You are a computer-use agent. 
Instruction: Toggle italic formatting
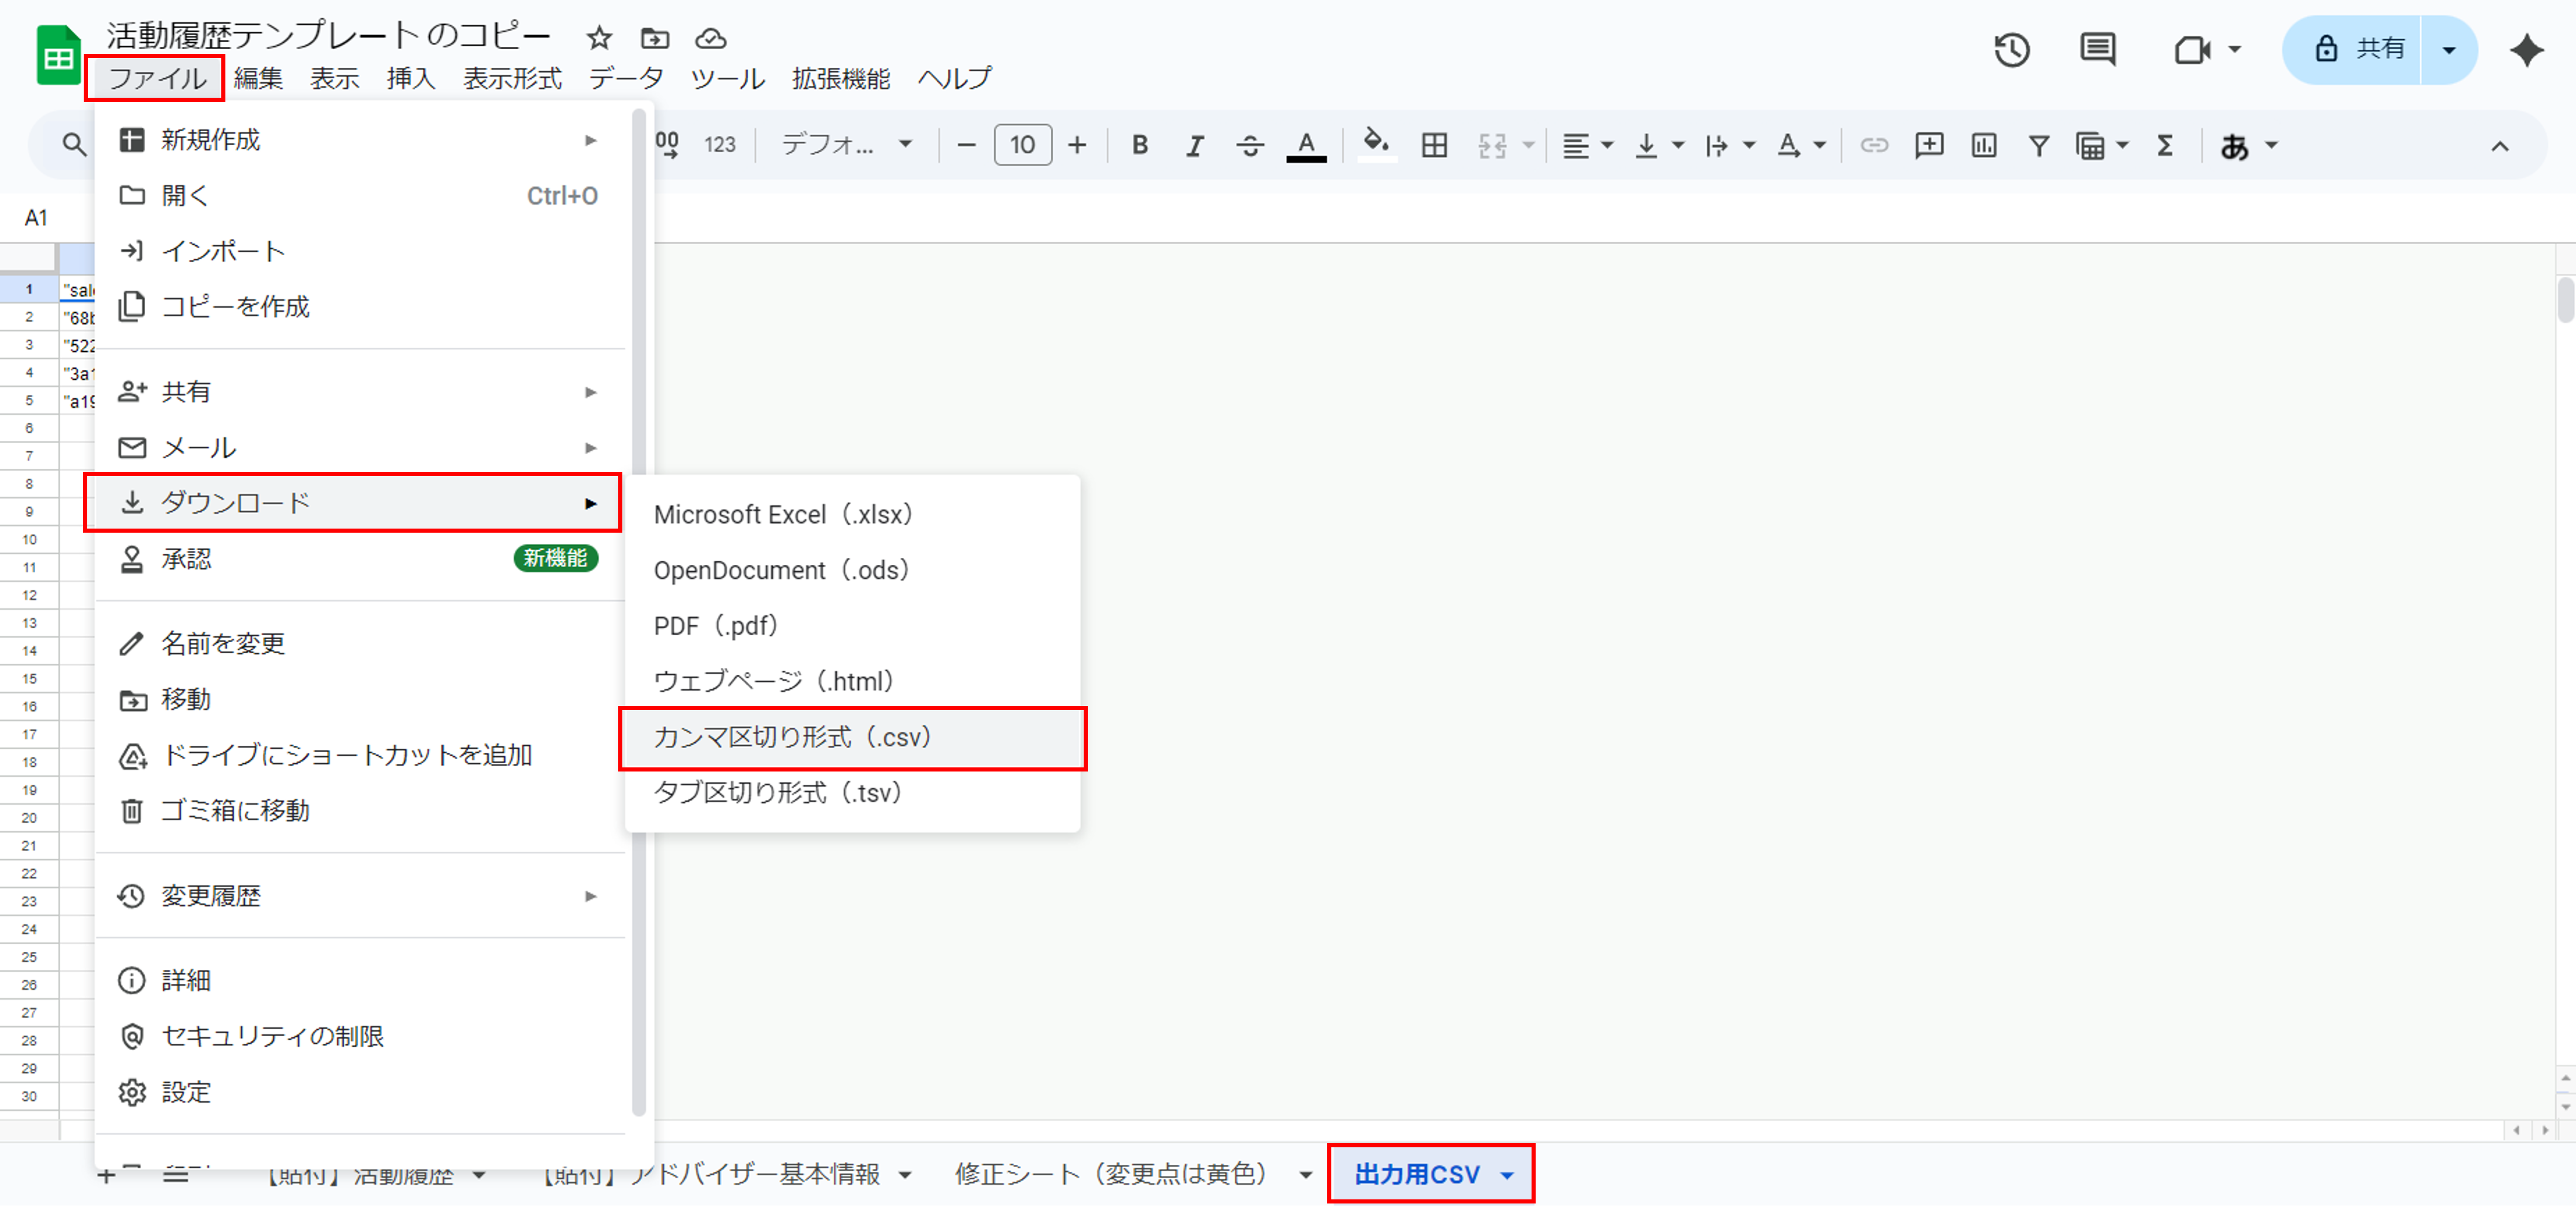click(1194, 145)
